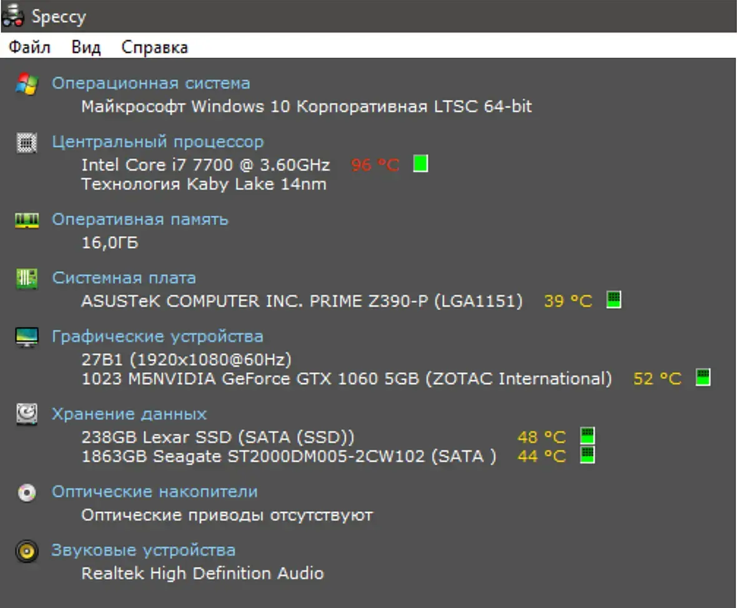Image resolution: width=737 pixels, height=608 pixels.
Task: Open the Центральный процессор section
Action: [x=157, y=142]
